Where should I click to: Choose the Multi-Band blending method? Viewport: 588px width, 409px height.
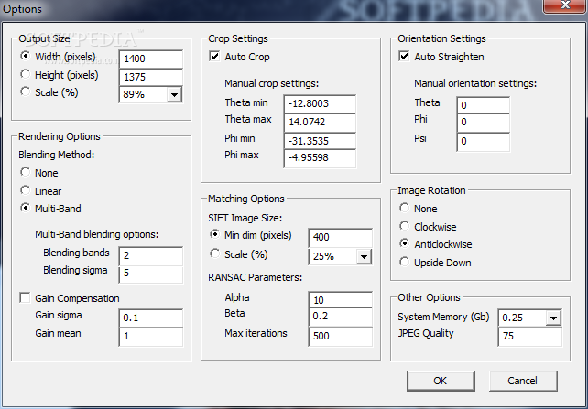25,208
